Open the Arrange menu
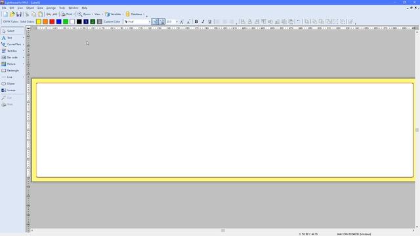The height and width of the screenshot is (236, 420). tap(51, 8)
